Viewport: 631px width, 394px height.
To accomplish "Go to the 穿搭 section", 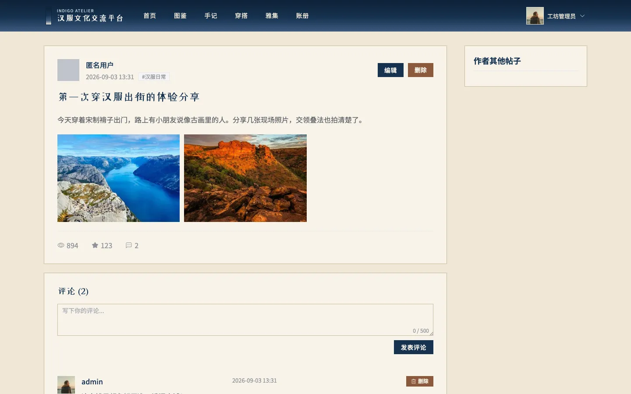I will click(241, 16).
